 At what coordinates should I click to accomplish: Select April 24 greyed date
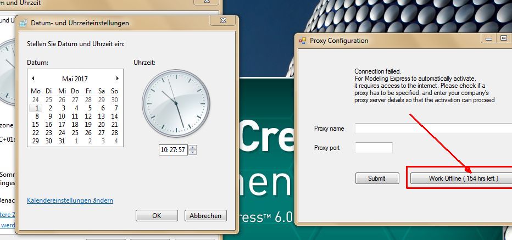point(36,100)
